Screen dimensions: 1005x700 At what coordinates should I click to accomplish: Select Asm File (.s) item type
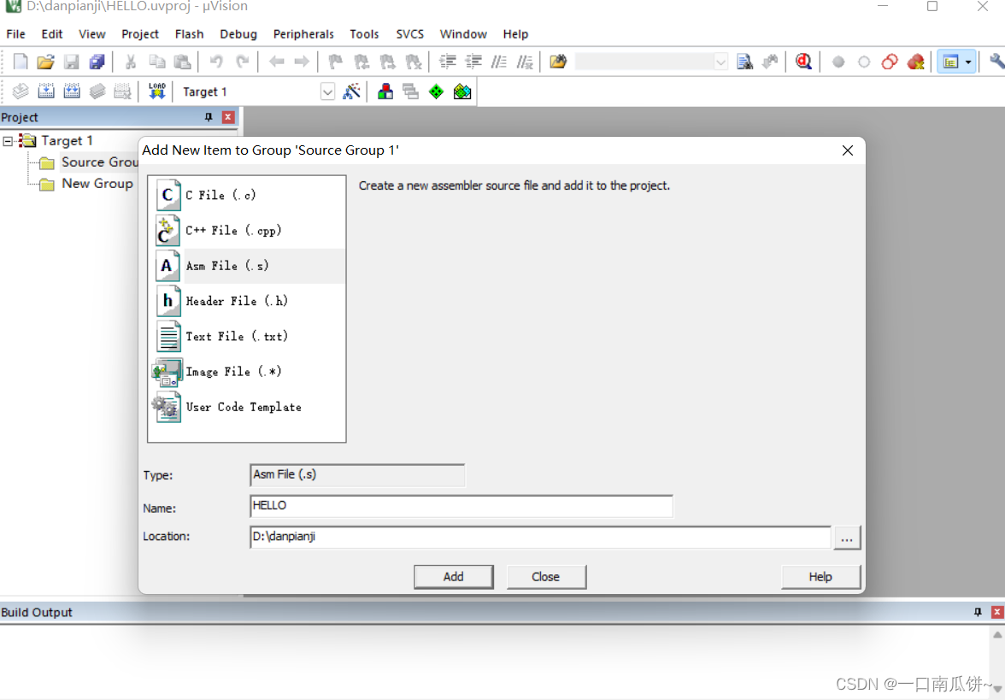click(249, 265)
